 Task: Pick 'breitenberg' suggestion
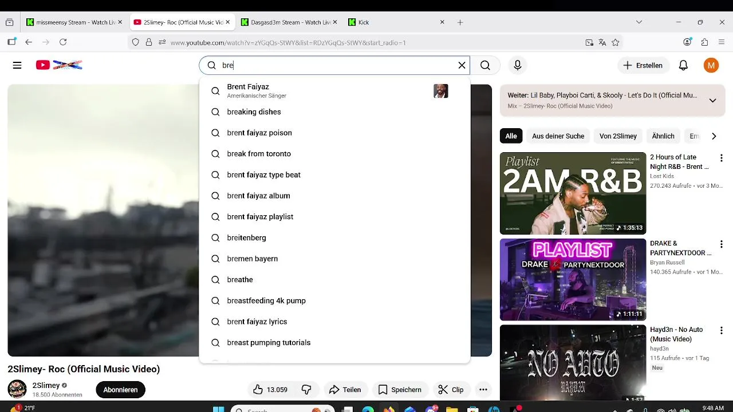coord(334,238)
